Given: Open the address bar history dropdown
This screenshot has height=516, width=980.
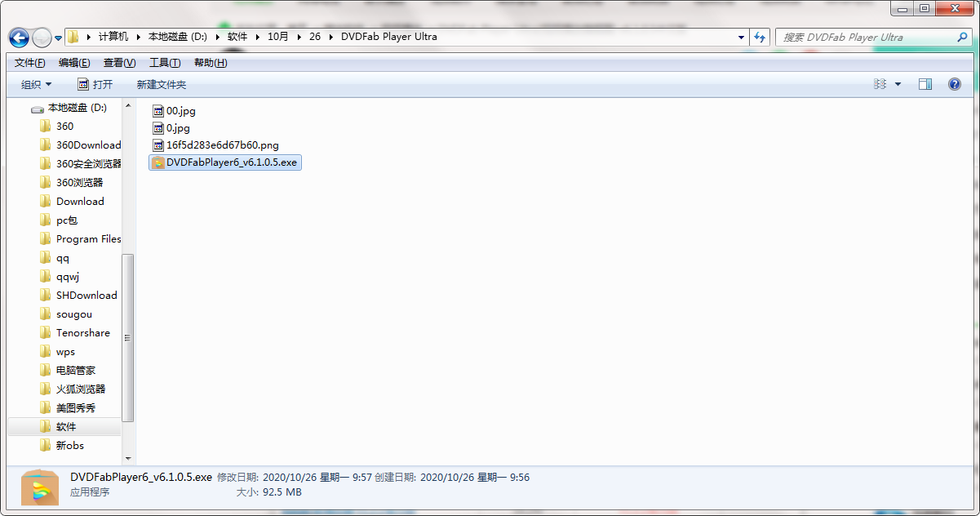Looking at the screenshot, I should click(740, 37).
